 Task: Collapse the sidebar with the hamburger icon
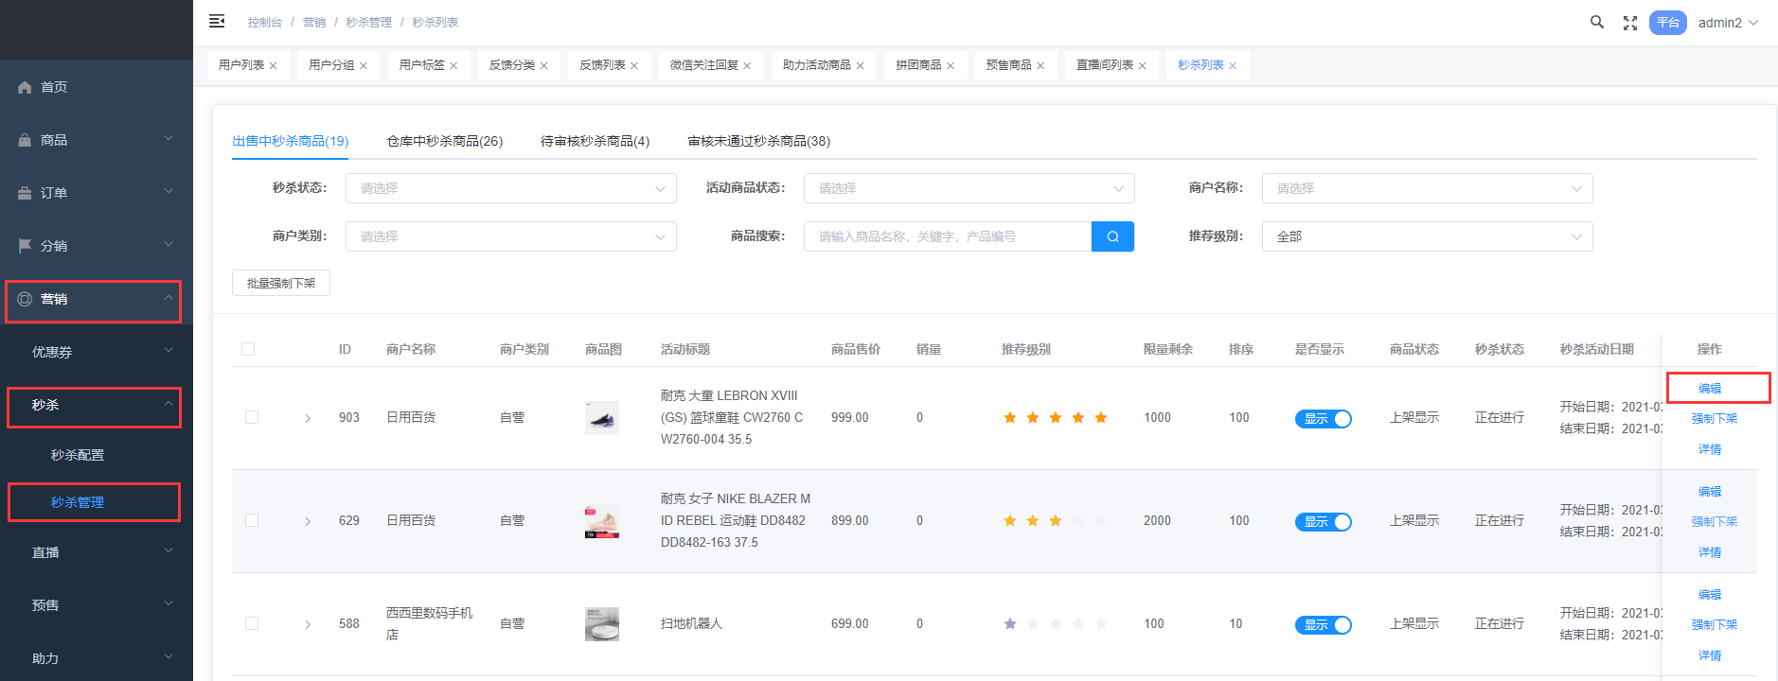pos(217,21)
